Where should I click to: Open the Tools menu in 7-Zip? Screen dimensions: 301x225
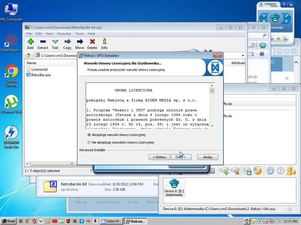point(79,34)
